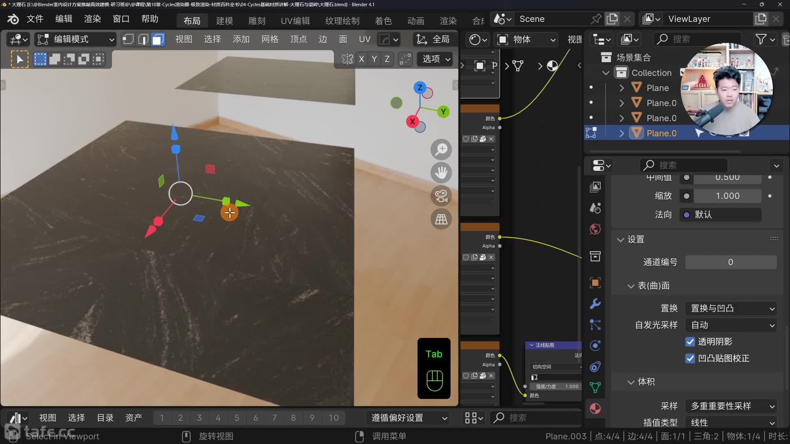This screenshot has height=444, width=790.
Task: Click the zoom viewport magnifier icon
Action: 441,149
